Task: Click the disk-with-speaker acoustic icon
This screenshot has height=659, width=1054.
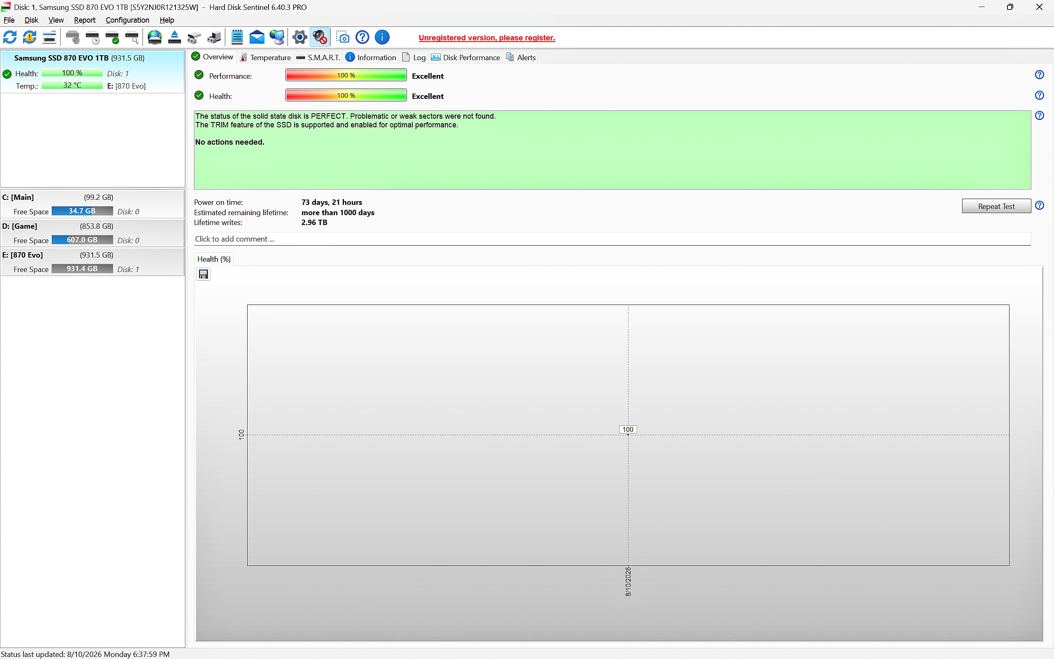Action: [x=73, y=38]
